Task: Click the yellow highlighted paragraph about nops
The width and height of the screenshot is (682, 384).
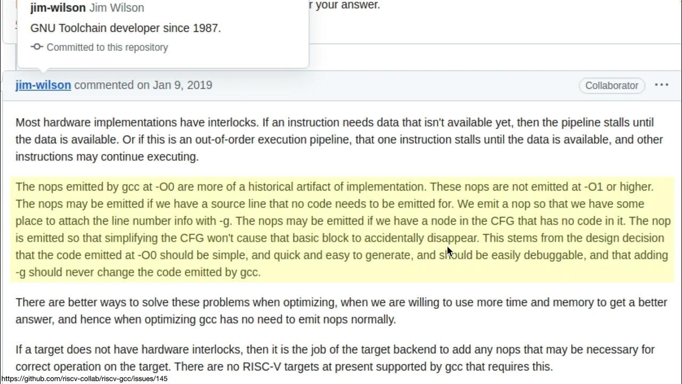Action: point(341,229)
